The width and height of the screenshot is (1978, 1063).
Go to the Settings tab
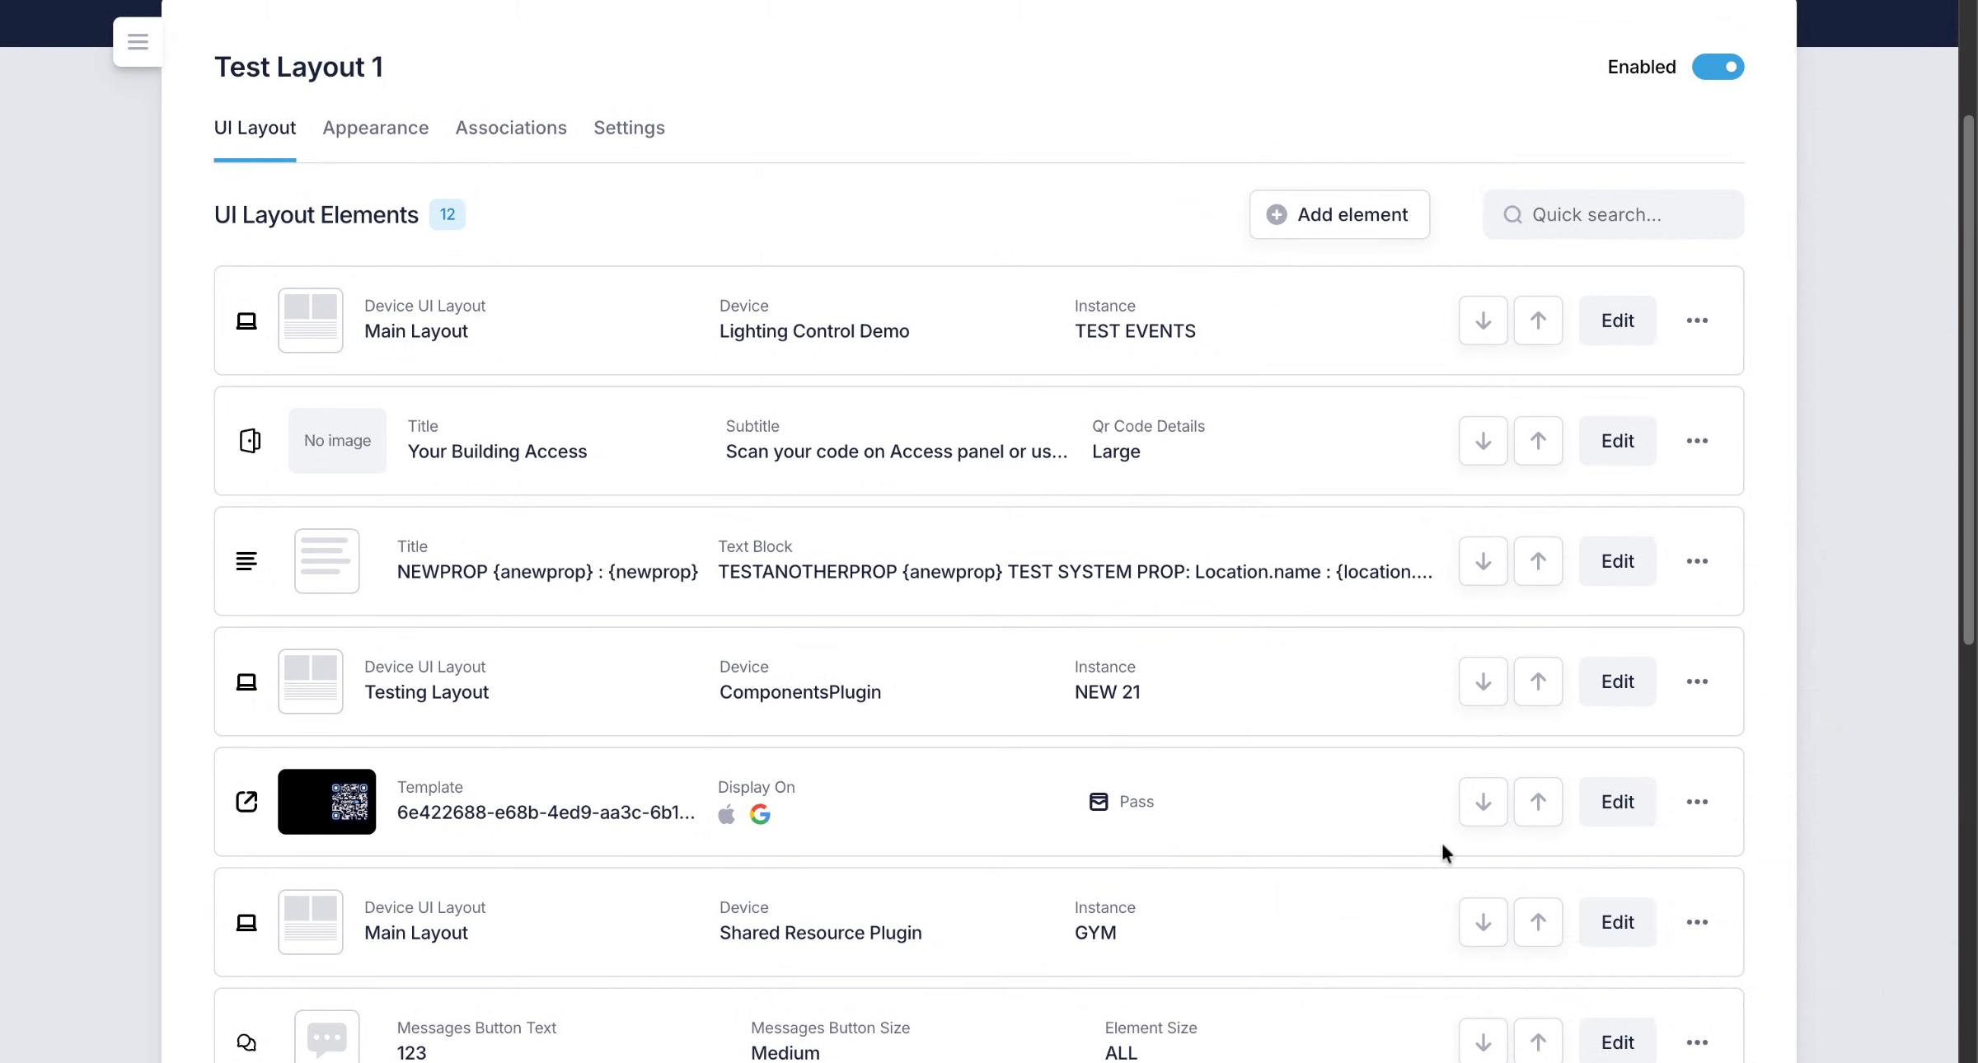[x=629, y=128]
